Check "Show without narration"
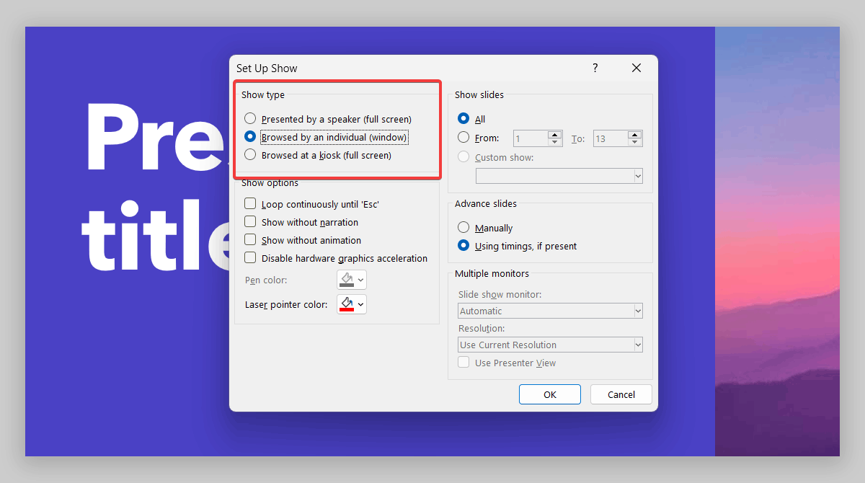This screenshot has height=483, width=865. [x=250, y=221]
